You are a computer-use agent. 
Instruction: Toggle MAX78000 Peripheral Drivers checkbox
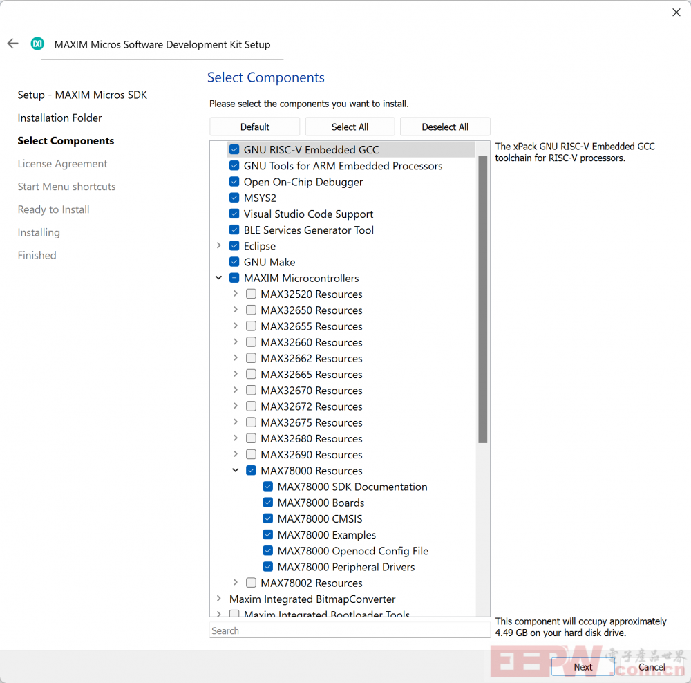click(268, 566)
